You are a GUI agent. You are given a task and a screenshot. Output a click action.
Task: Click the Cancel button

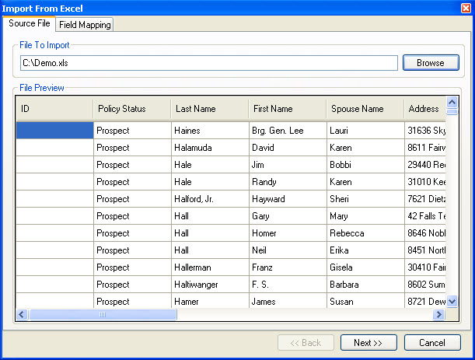pyautogui.click(x=432, y=343)
